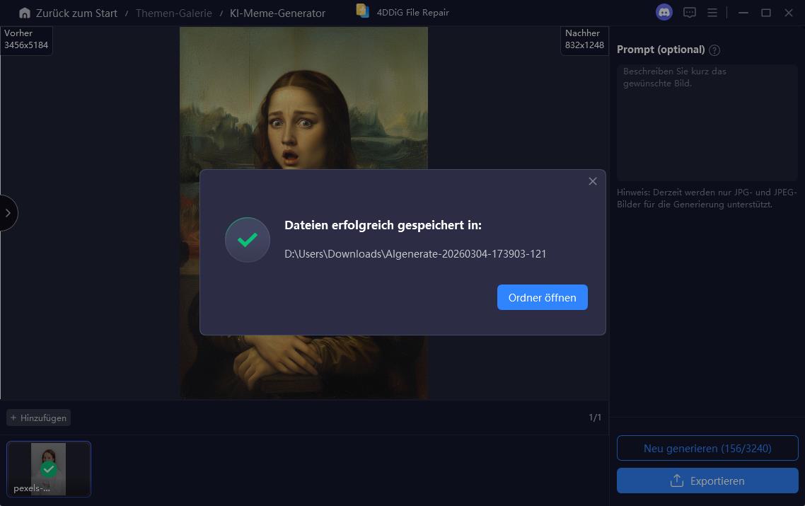Close the saved files dialog
This screenshot has height=506, width=805.
(x=593, y=181)
